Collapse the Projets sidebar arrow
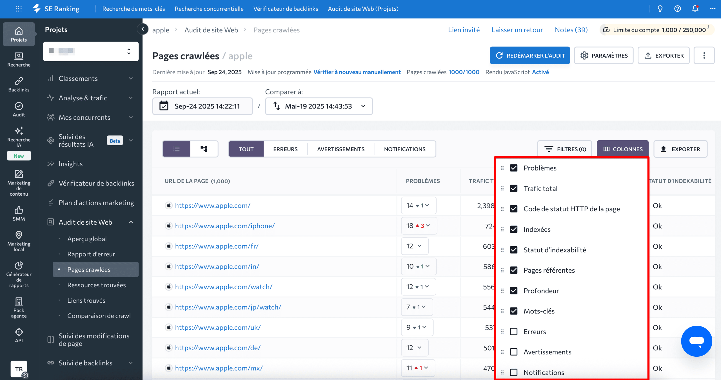Image resolution: width=721 pixels, height=380 pixels. click(143, 29)
